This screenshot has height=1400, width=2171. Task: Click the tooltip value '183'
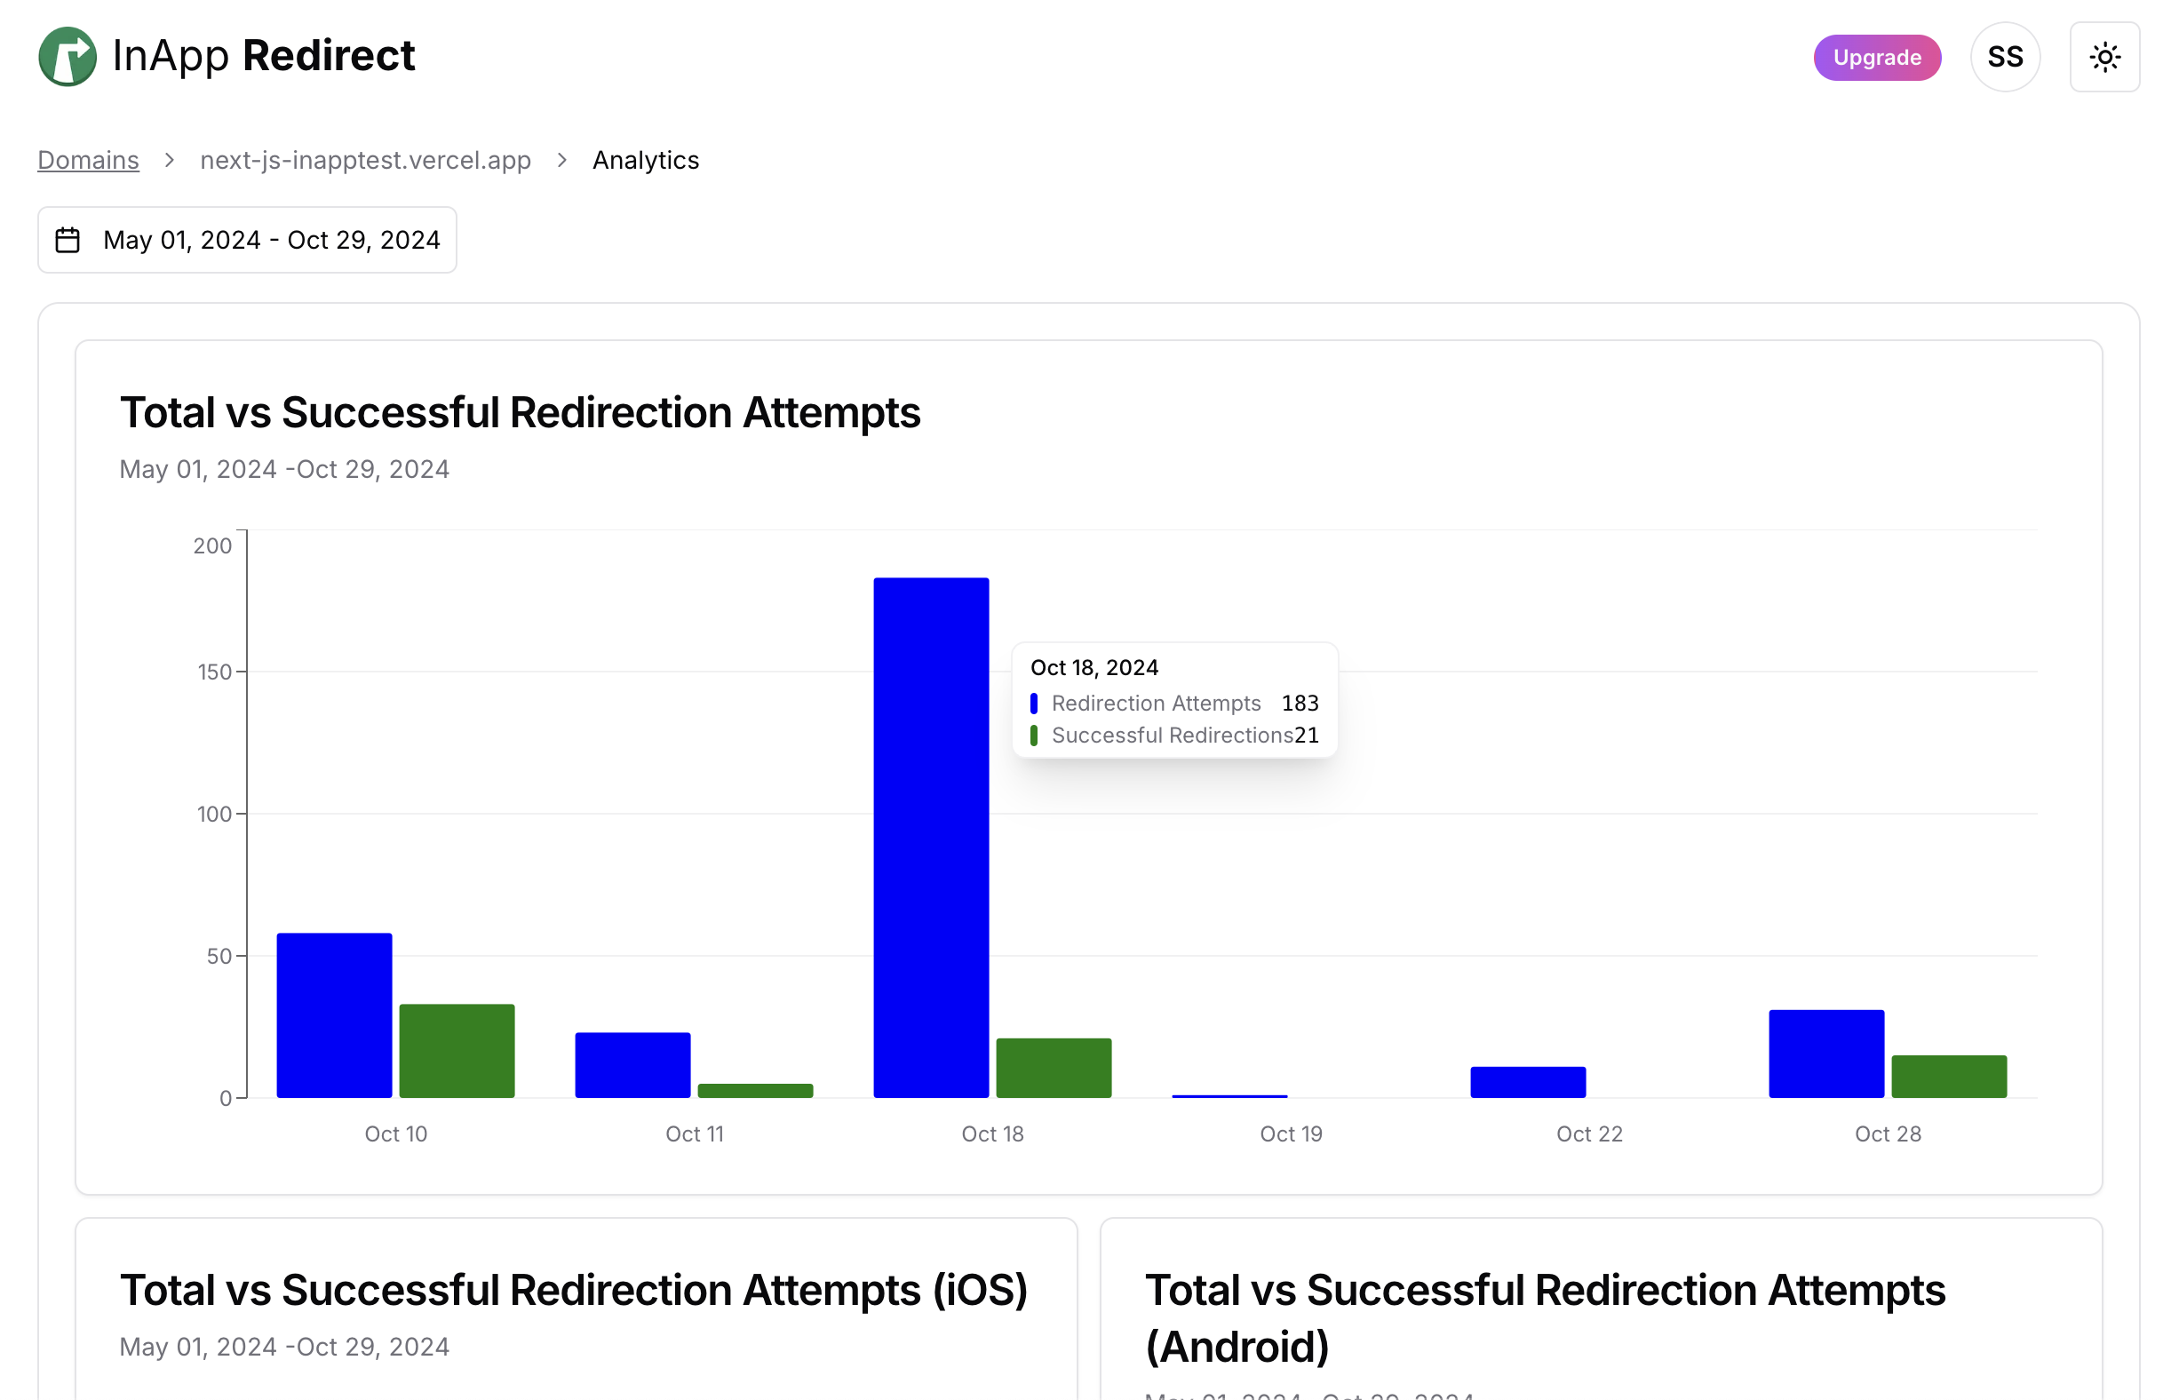1300,704
